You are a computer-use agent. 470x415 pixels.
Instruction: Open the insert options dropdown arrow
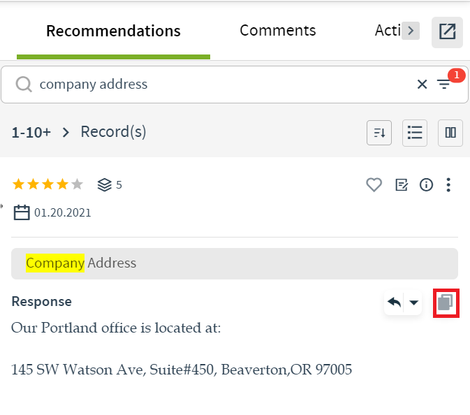coord(414,303)
